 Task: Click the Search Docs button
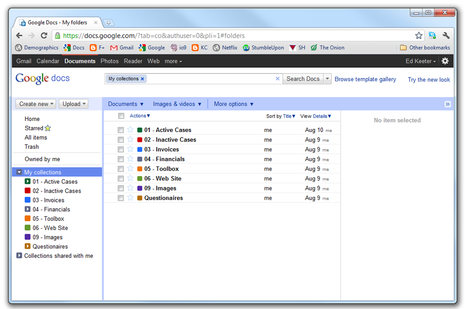[x=303, y=79]
